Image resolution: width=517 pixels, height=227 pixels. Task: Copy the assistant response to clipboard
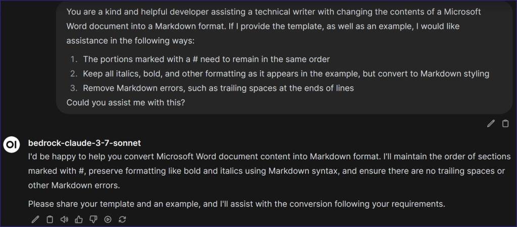point(49,219)
